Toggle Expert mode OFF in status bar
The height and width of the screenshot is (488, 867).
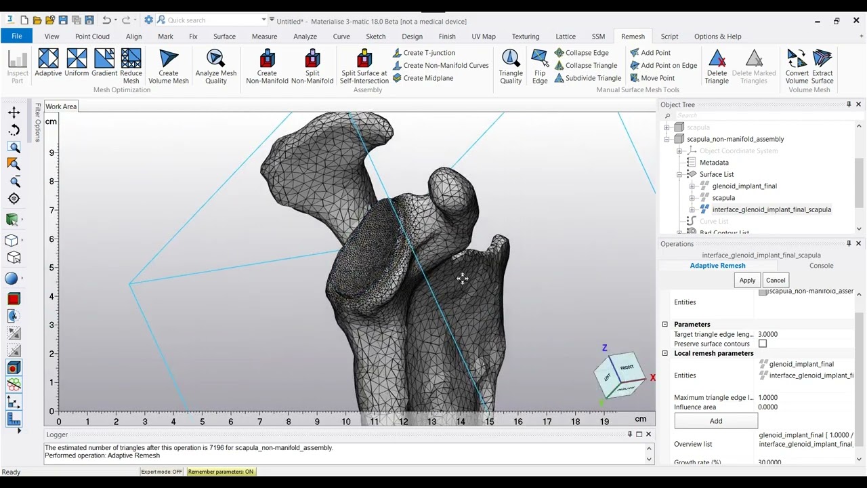coord(162,472)
